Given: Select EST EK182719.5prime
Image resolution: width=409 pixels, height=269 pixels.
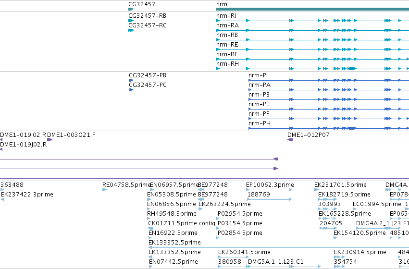Looking at the screenshot, I should tap(344, 195).
